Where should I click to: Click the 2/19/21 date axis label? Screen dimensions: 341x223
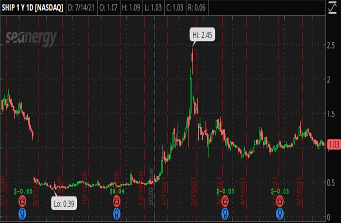coord(194,191)
